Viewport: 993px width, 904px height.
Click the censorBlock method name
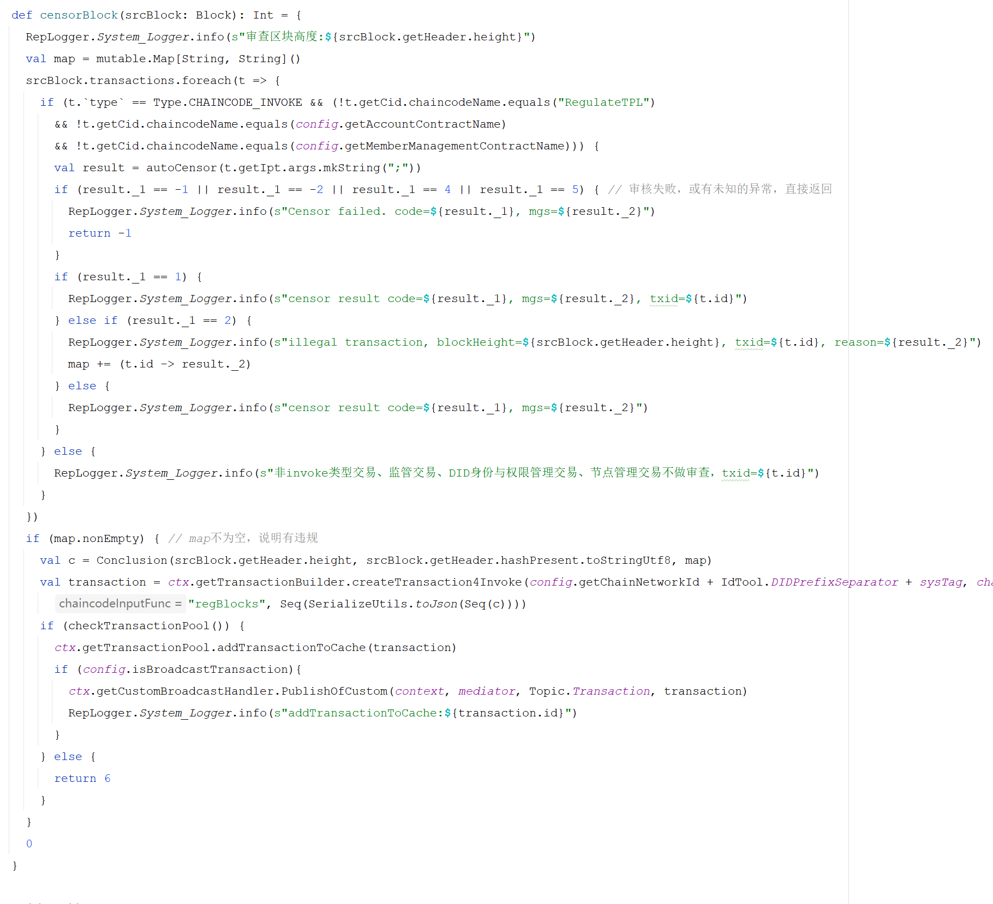pos(79,15)
